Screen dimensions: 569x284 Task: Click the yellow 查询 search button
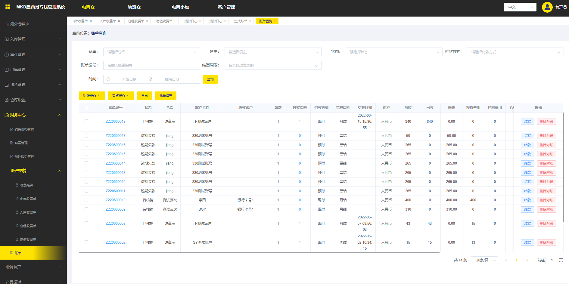[x=210, y=79]
